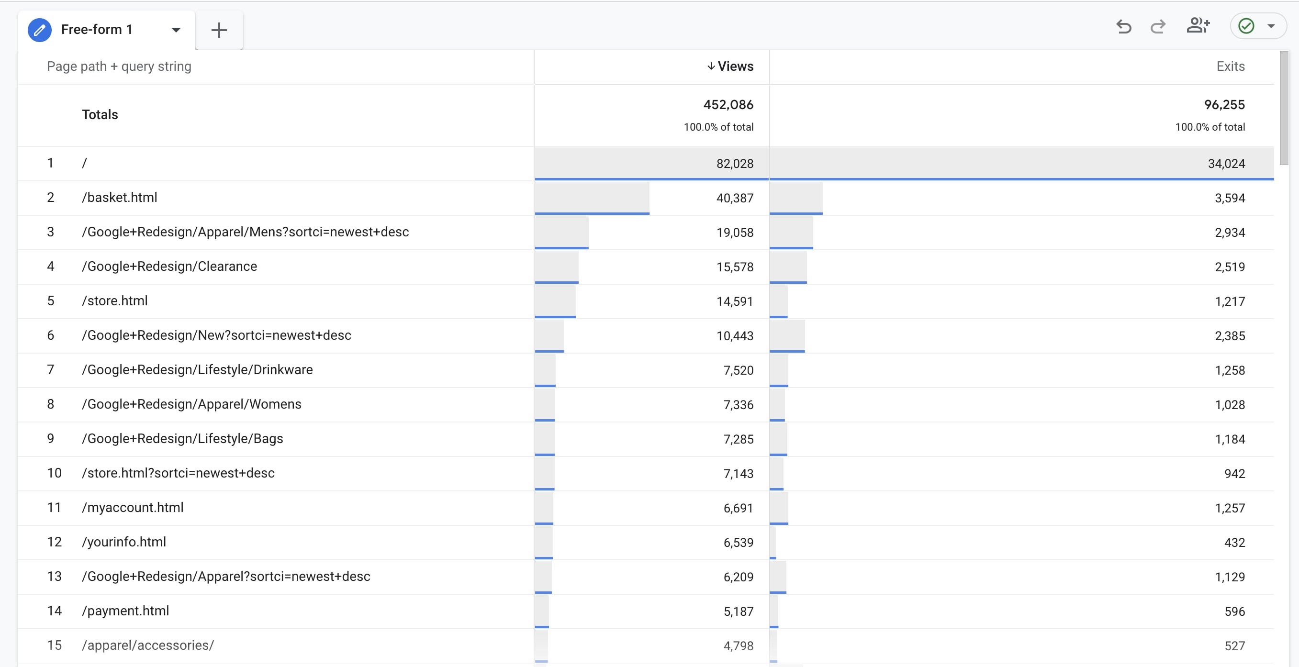This screenshot has height=667, width=1299.
Task: Select the Free-form 1 tab
Action: 106,30
